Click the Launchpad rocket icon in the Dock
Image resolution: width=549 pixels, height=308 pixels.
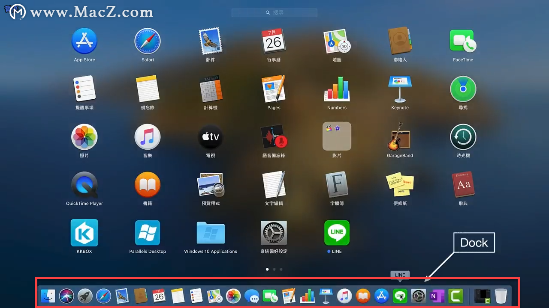point(85,296)
